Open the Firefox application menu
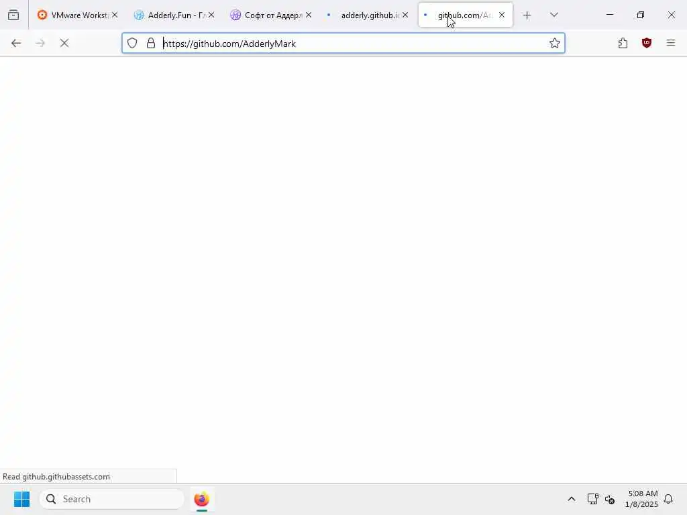This screenshot has height=515, width=687. coord(671,43)
